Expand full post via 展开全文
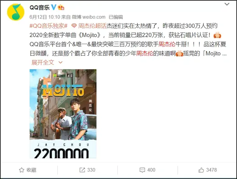 [43, 62]
